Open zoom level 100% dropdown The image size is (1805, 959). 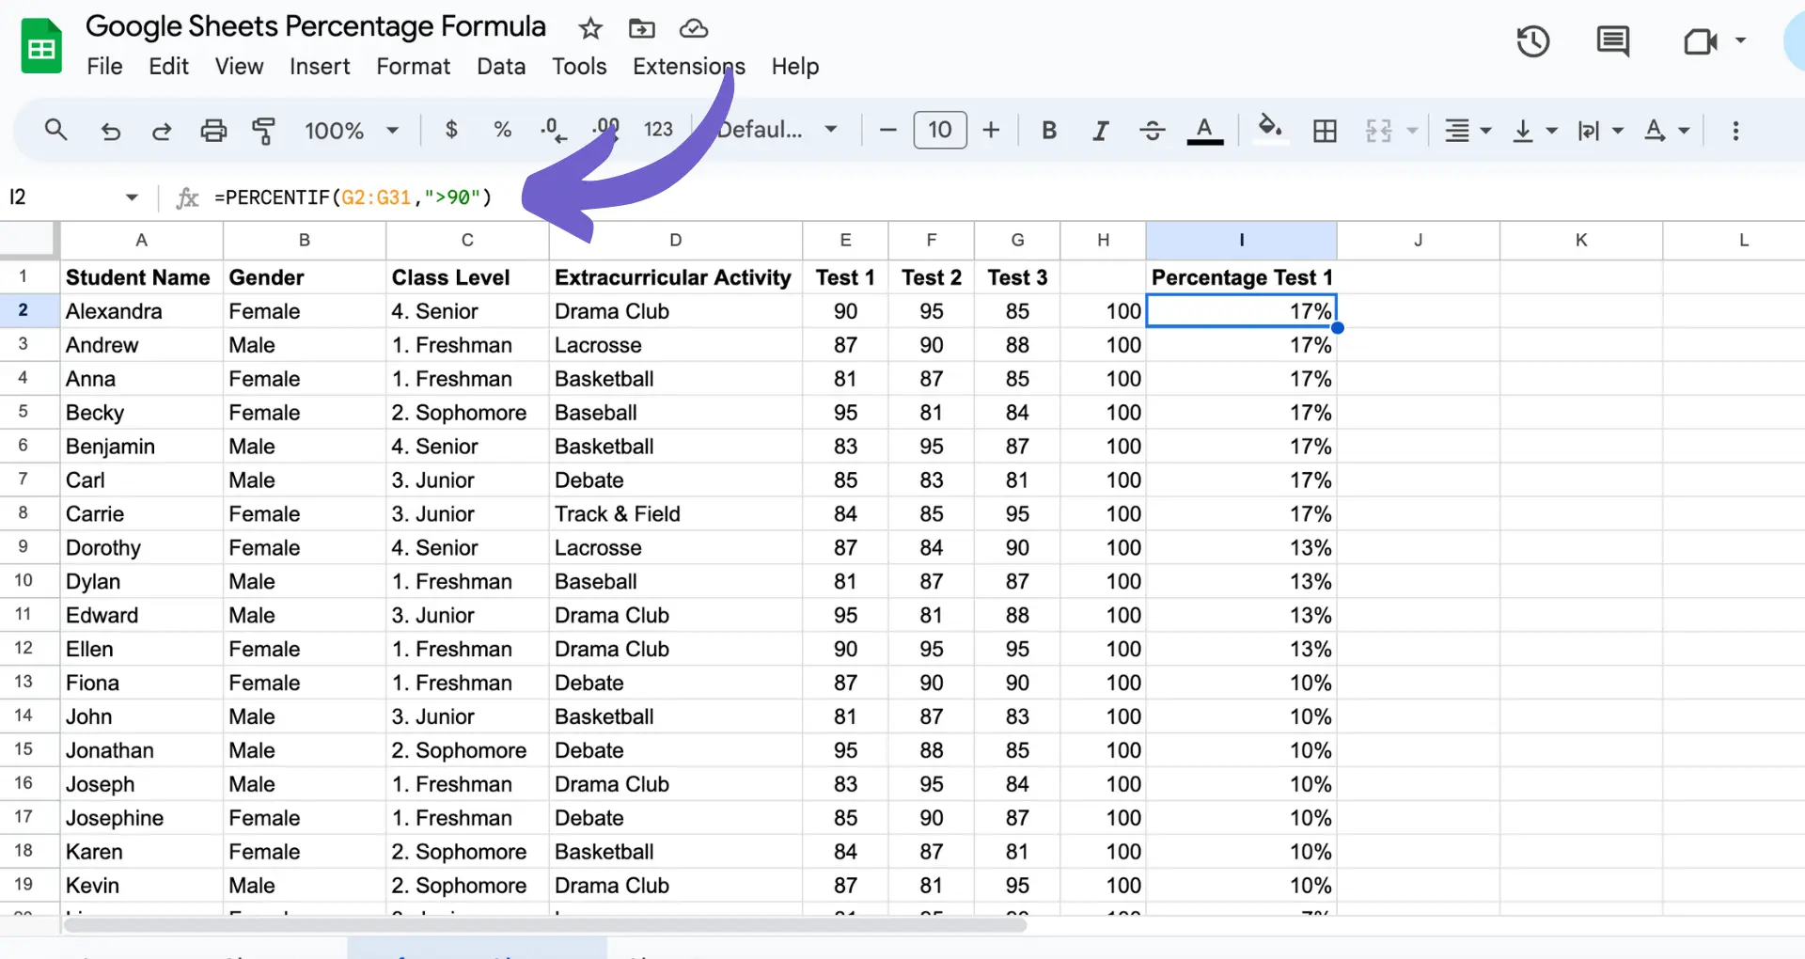(x=352, y=131)
